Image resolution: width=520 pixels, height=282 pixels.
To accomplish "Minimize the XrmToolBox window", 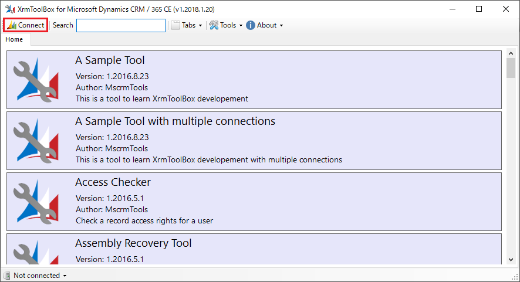I will point(453,9).
